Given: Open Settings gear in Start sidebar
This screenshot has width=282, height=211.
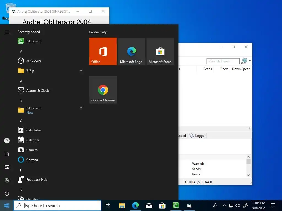Looking at the screenshot, I should click(x=7, y=180).
